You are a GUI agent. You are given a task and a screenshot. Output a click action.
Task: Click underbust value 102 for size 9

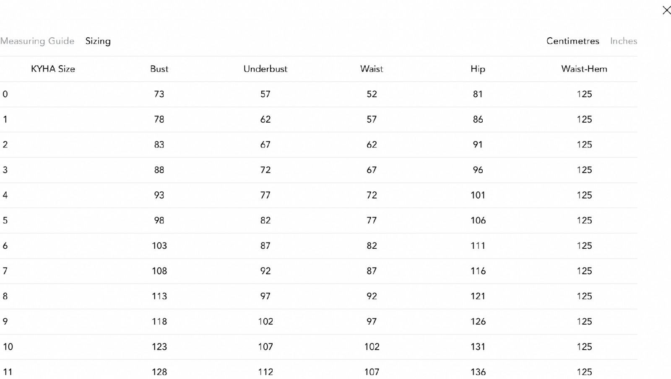(x=265, y=322)
